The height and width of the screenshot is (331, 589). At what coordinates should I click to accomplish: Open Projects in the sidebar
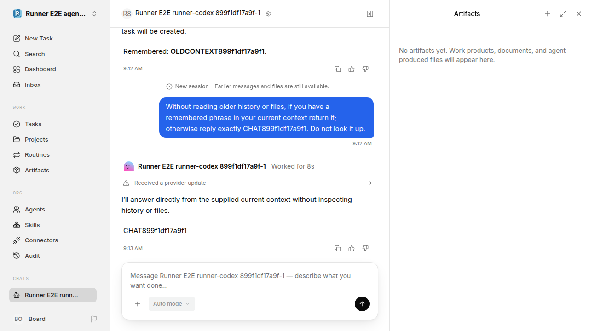point(53,139)
